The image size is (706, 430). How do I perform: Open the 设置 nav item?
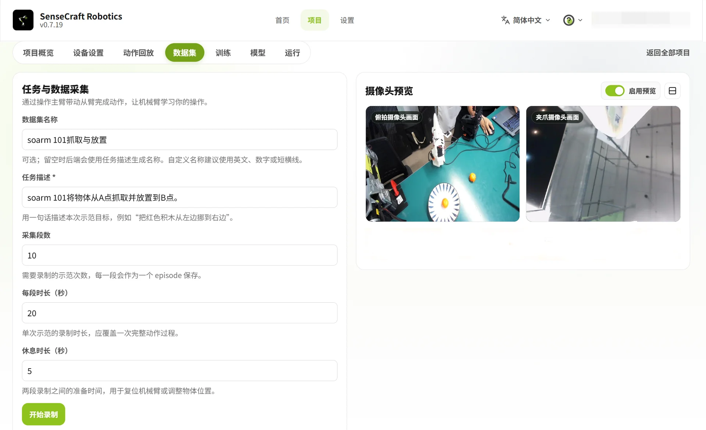pos(347,20)
